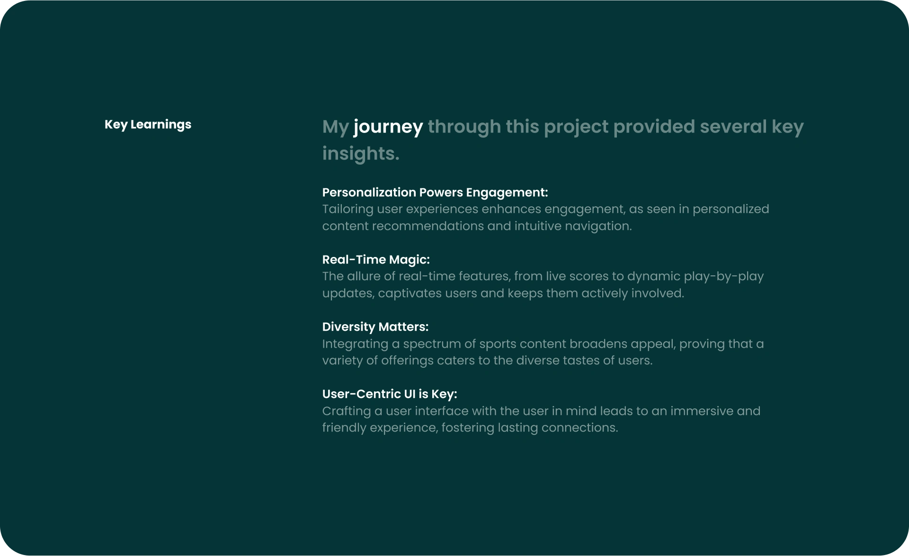
Task: Click line starting Crafting a user interface
Action: click(x=541, y=411)
